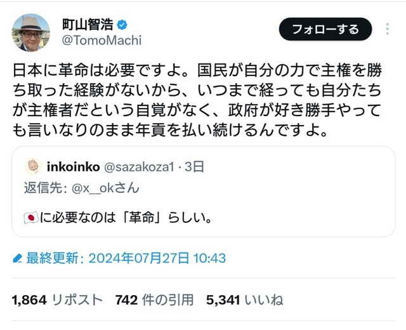Show the 742 件の引用 quotes list
The width and height of the screenshot is (406, 330).
point(155,300)
